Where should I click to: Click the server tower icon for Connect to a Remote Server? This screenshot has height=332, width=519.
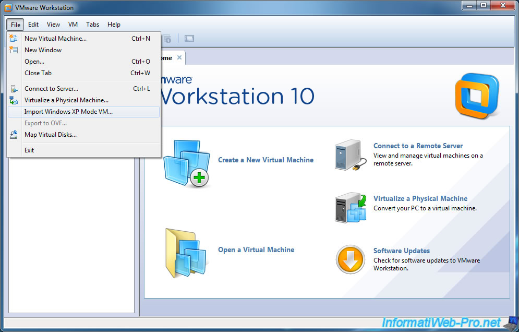point(350,155)
